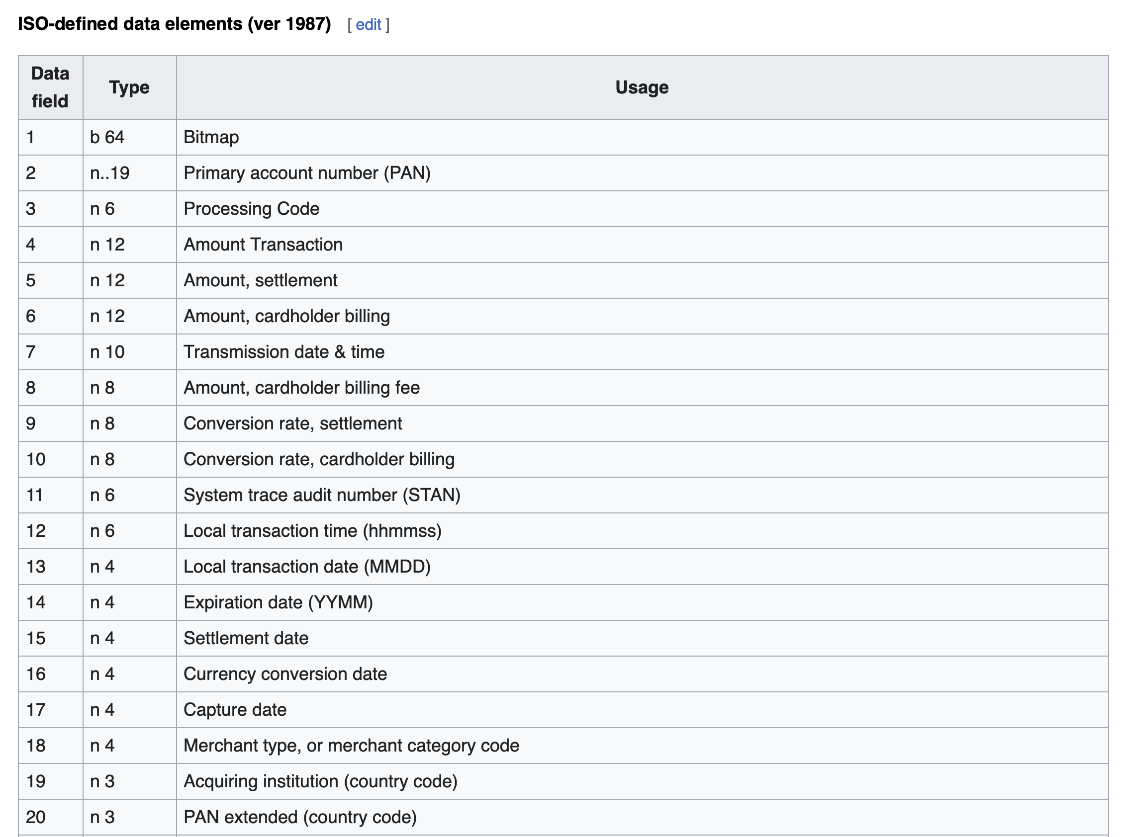
Task: Select Primary account number (PAN) text
Action: pyautogui.click(x=307, y=173)
